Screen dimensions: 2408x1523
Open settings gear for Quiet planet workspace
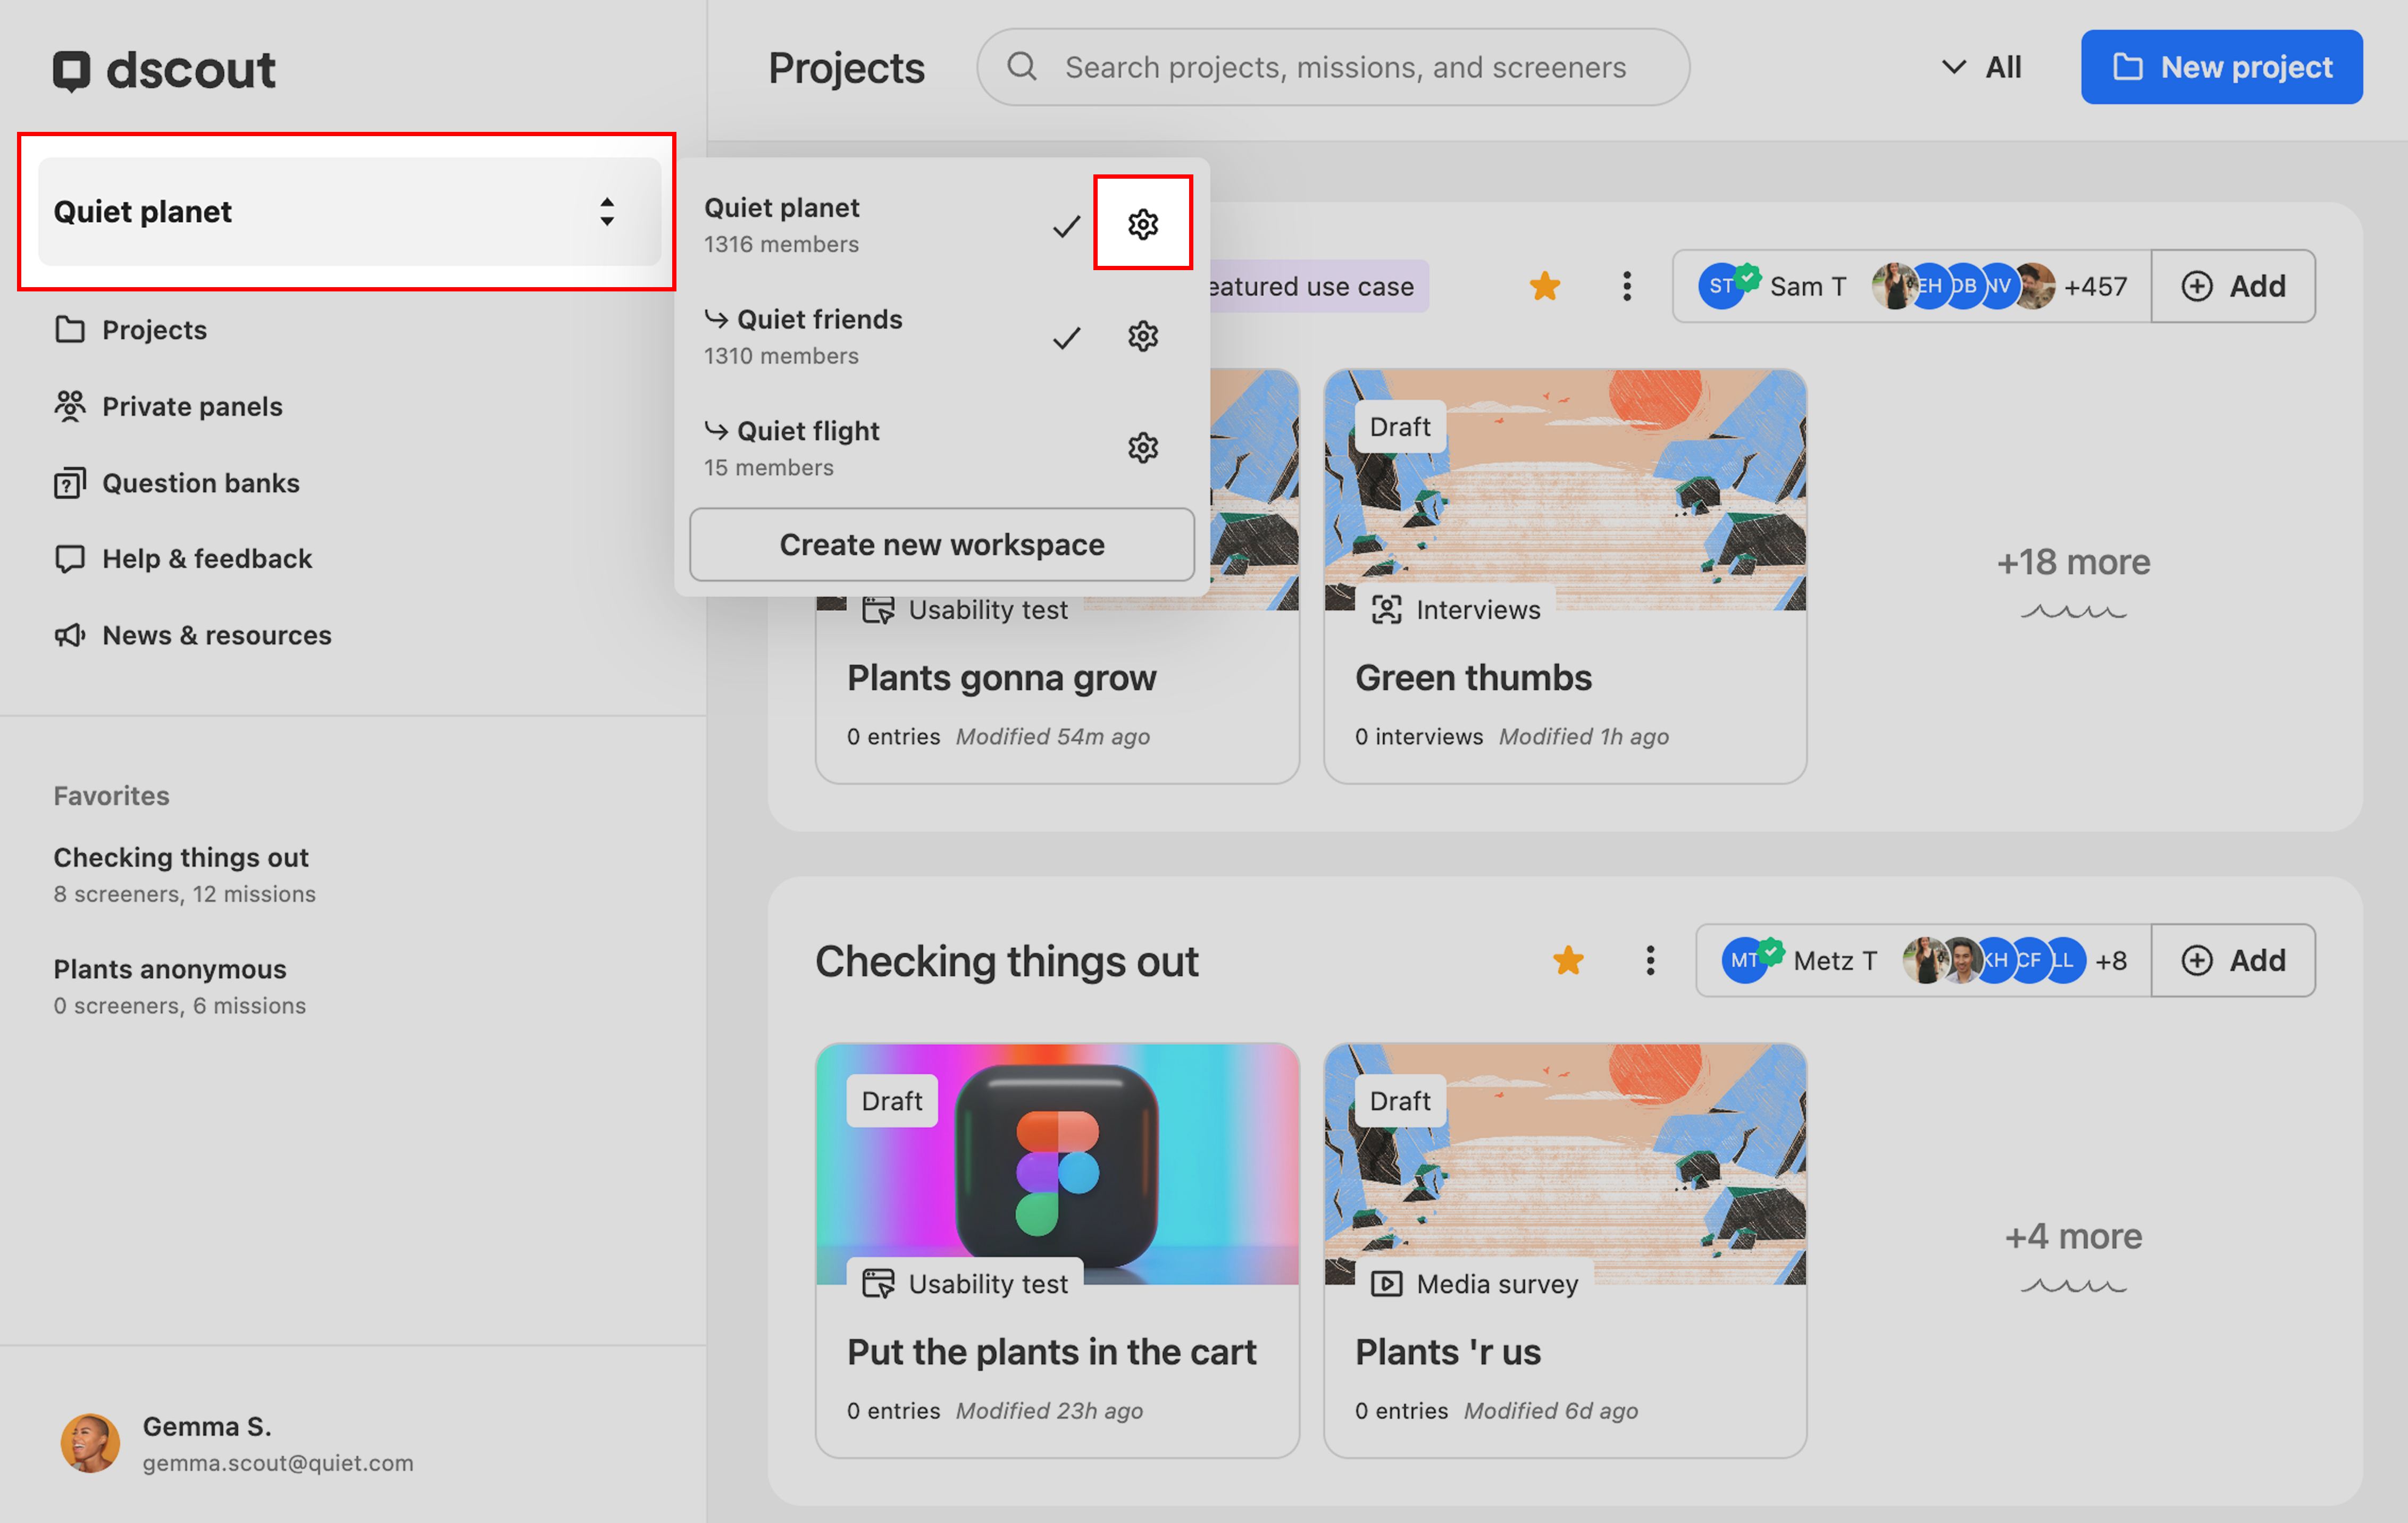point(1142,224)
